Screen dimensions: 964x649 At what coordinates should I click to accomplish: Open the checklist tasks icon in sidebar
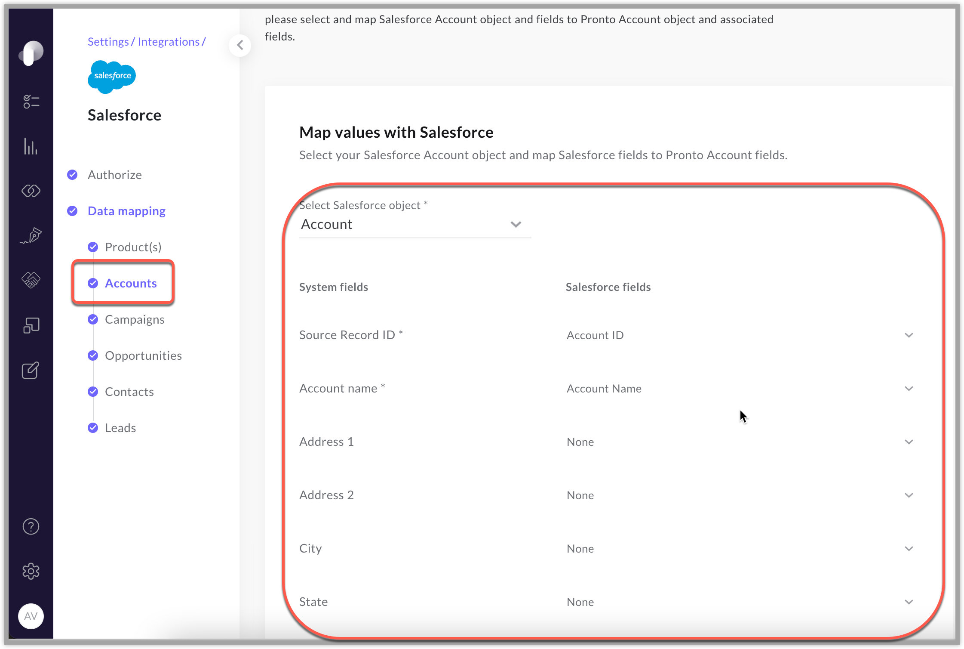click(x=31, y=102)
